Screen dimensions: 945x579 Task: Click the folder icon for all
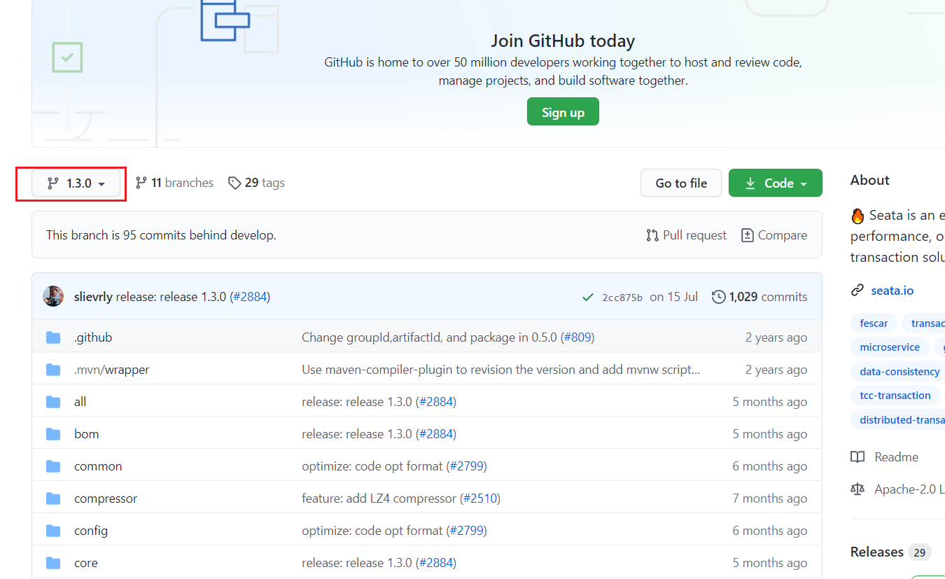click(53, 402)
